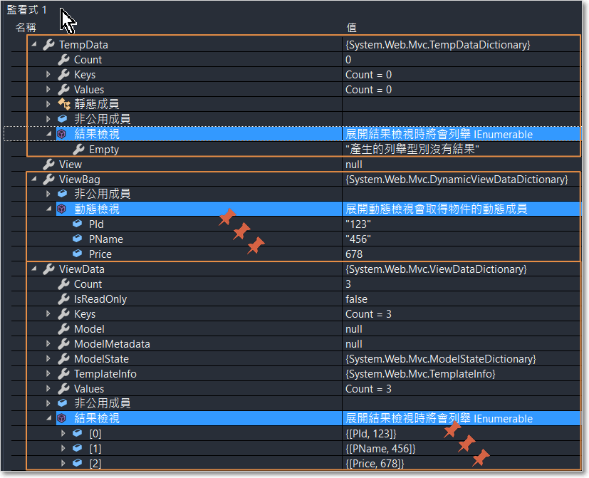This screenshot has height=478, width=589.
Task: Expand TempData Keys node
Action: [x=48, y=74]
